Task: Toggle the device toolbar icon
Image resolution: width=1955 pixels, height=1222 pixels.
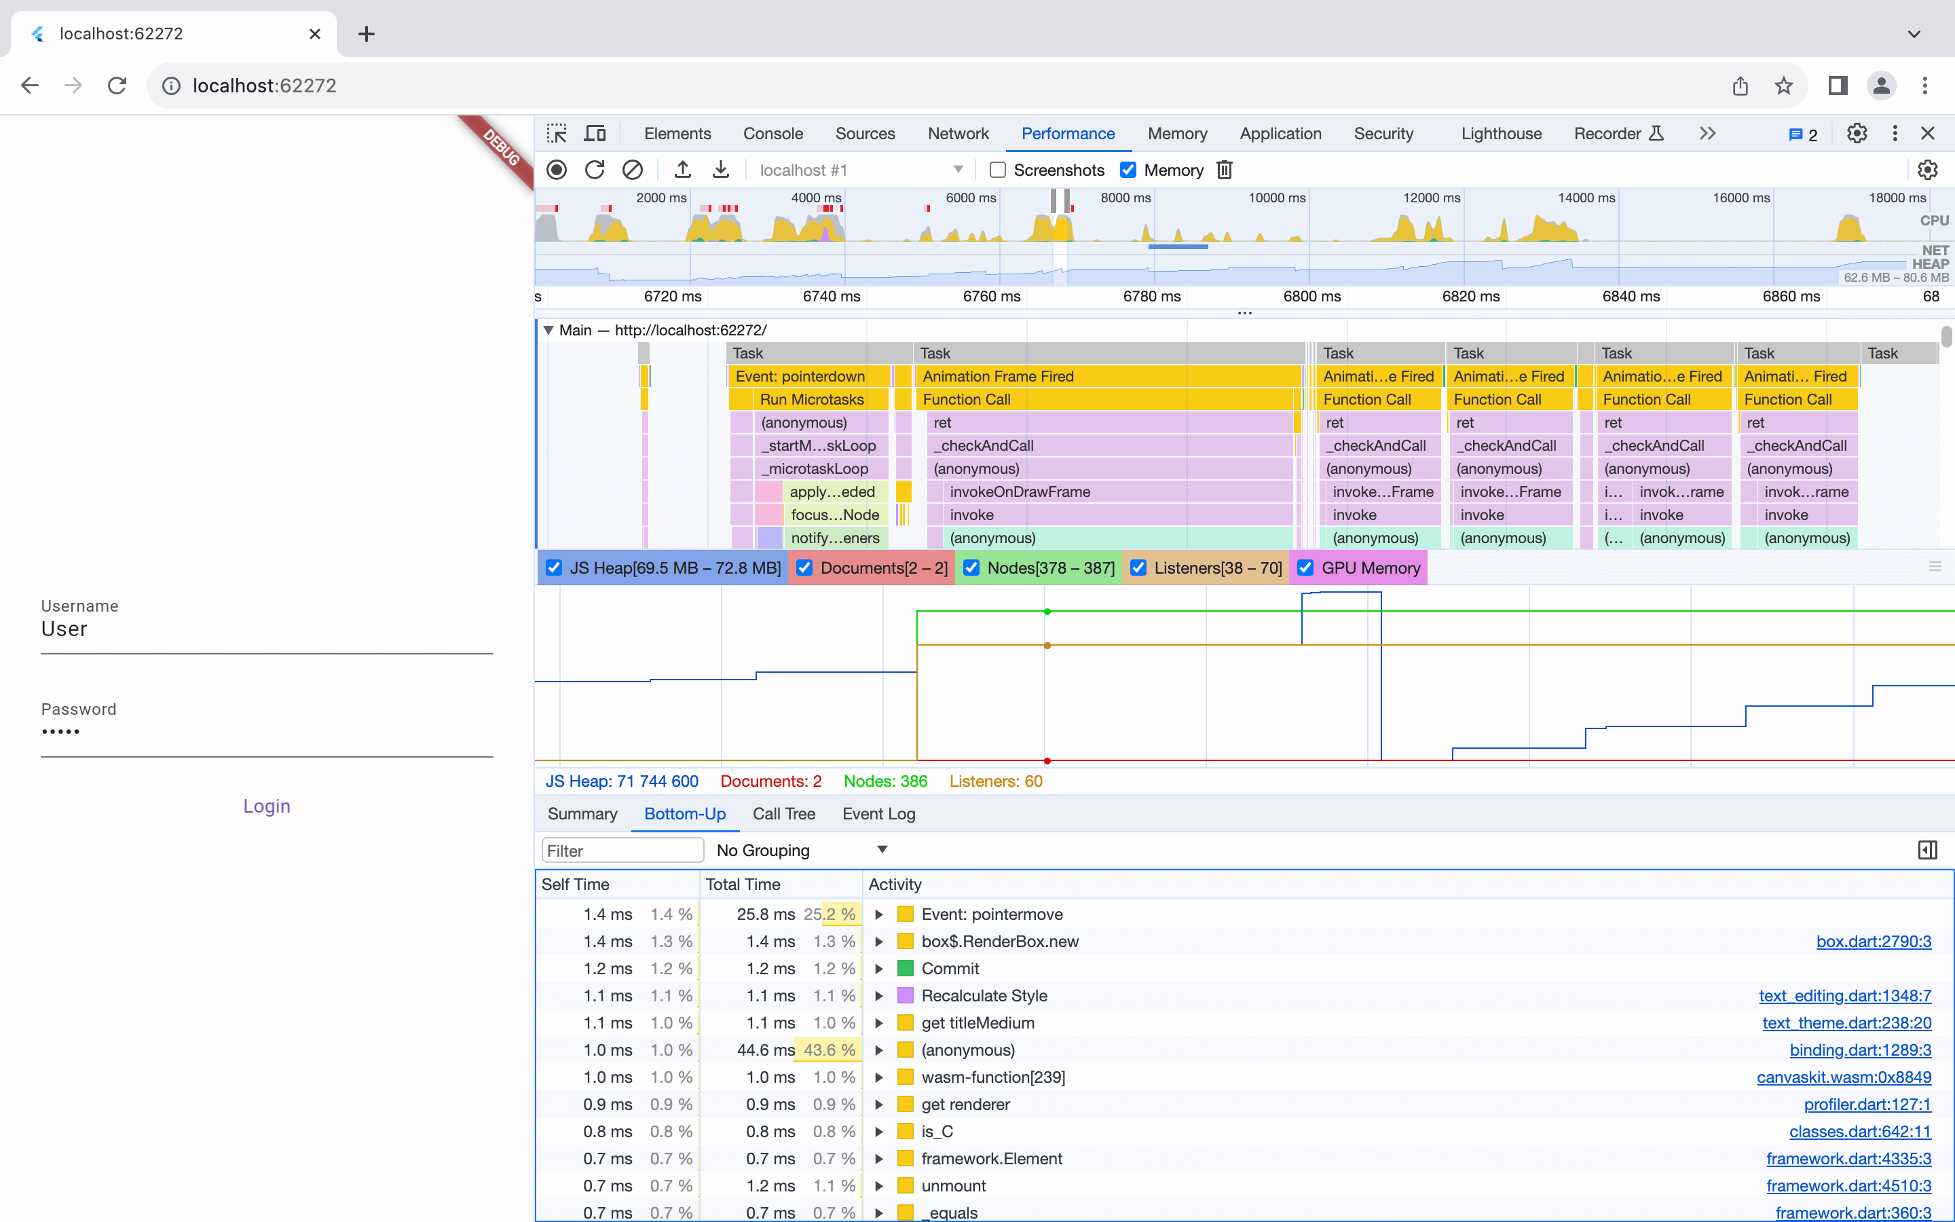Action: pyautogui.click(x=595, y=133)
